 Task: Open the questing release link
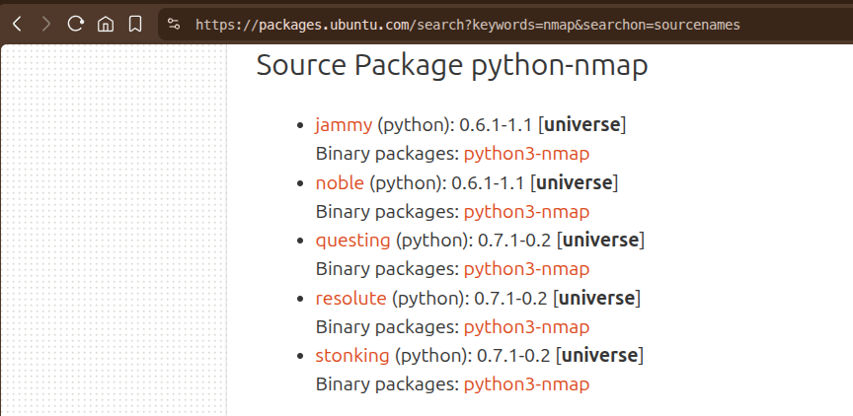[353, 241]
